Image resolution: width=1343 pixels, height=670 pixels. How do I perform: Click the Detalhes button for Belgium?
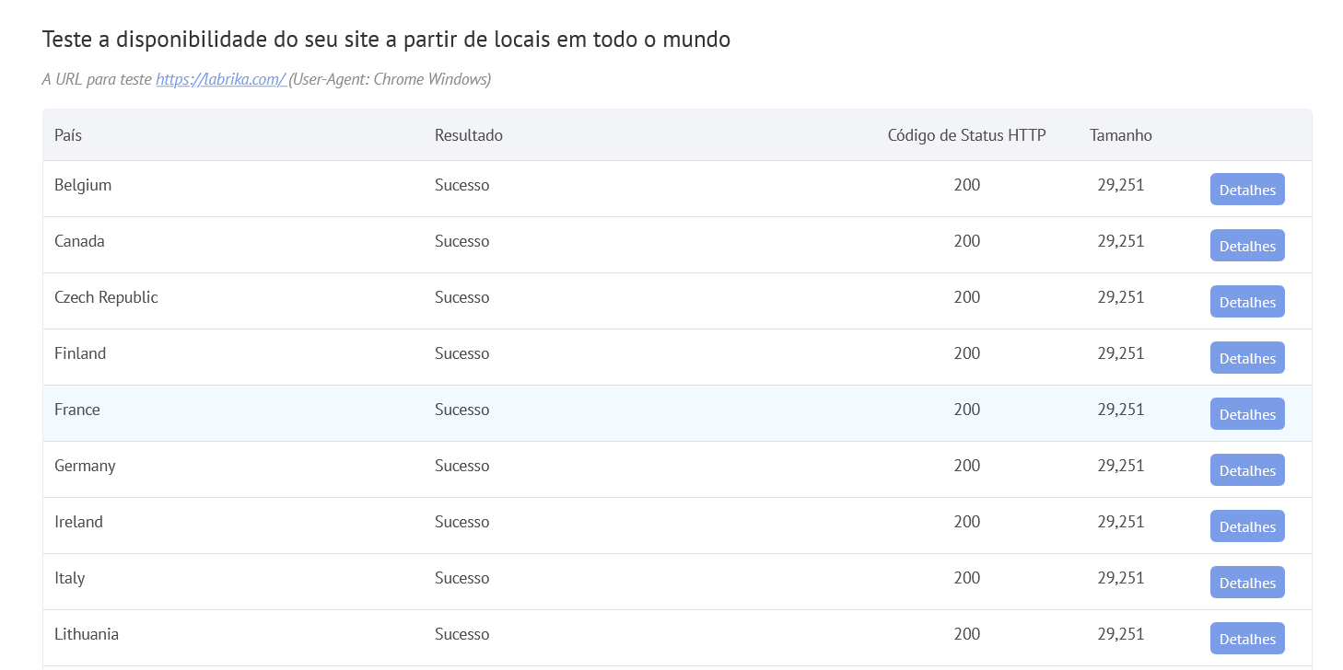[x=1246, y=189]
